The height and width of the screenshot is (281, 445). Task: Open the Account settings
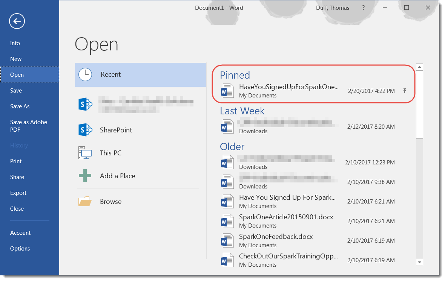point(20,232)
